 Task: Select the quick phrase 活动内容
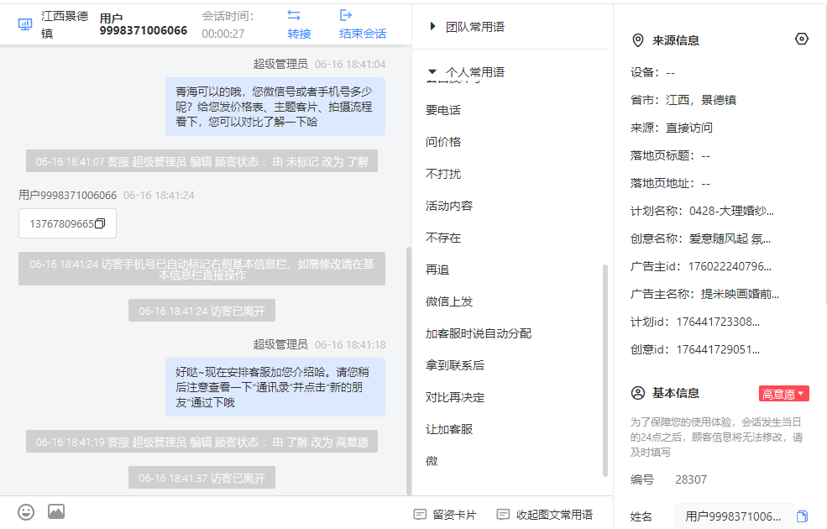click(449, 206)
